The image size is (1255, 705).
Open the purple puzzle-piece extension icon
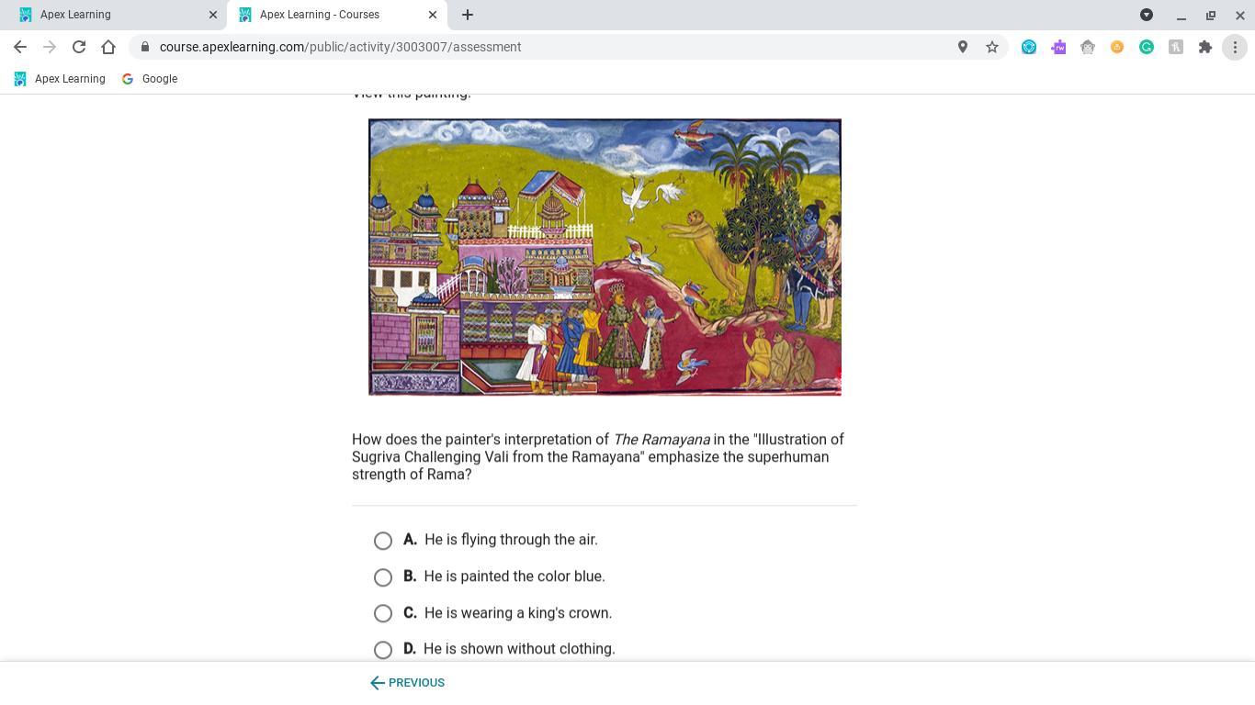[1058, 47]
